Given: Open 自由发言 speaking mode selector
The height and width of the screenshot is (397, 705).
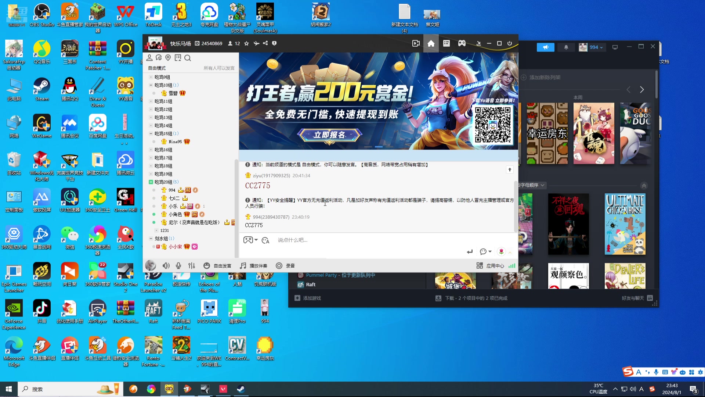Looking at the screenshot, I should coord(217,265).
